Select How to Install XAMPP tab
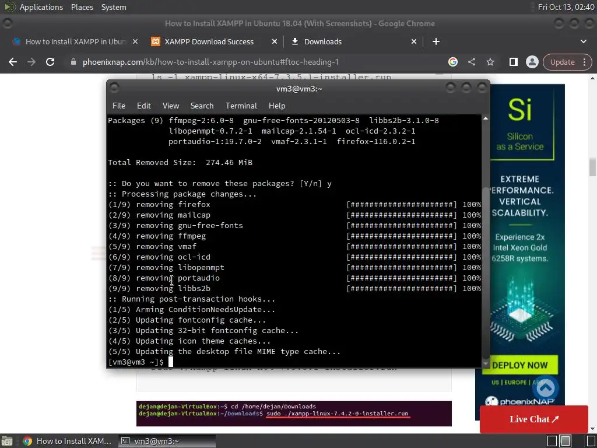The image size is (597, 448). point(75,41)
